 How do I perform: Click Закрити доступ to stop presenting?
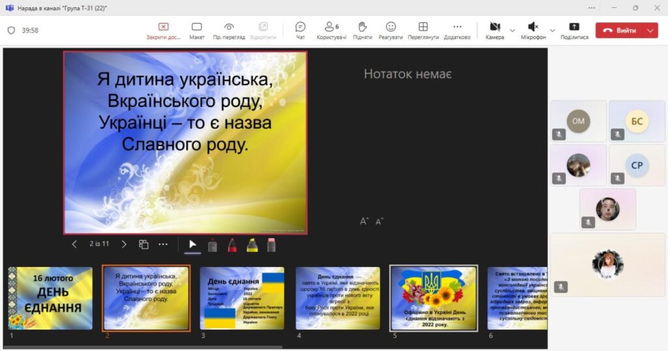[163, 30]
